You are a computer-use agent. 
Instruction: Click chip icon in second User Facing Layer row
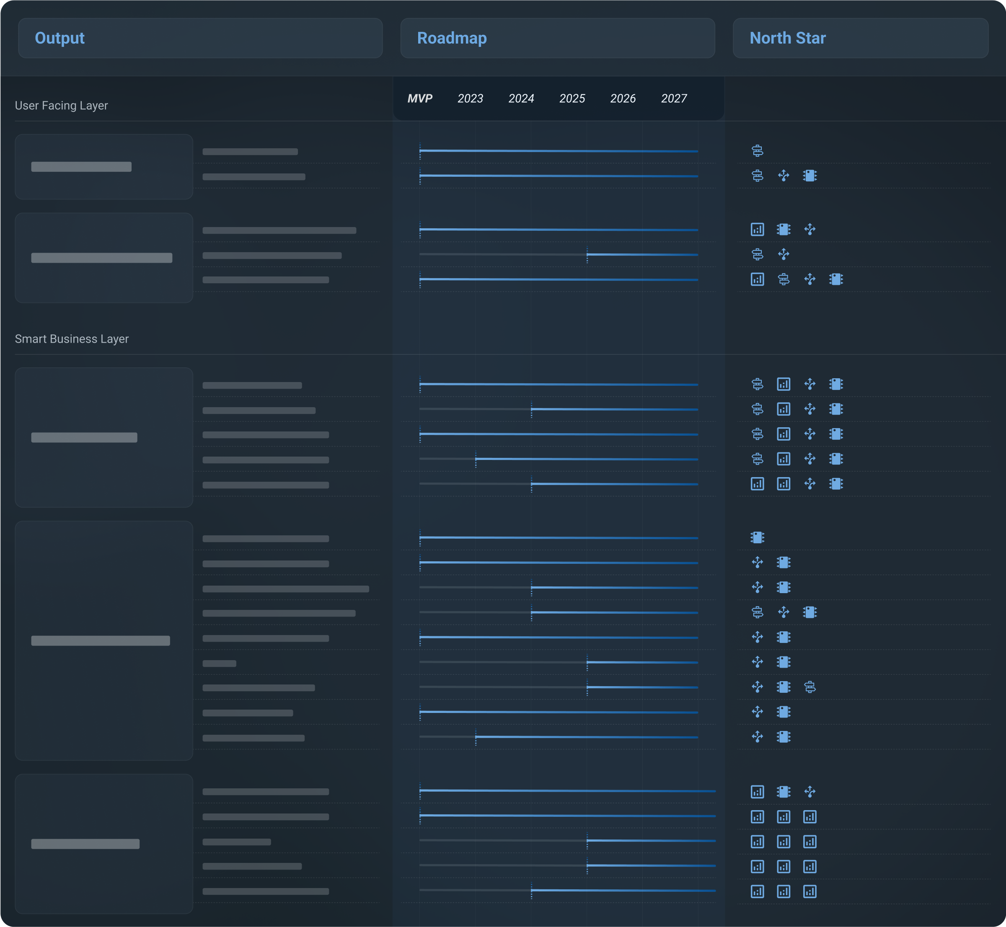click(x=809, y=176)
